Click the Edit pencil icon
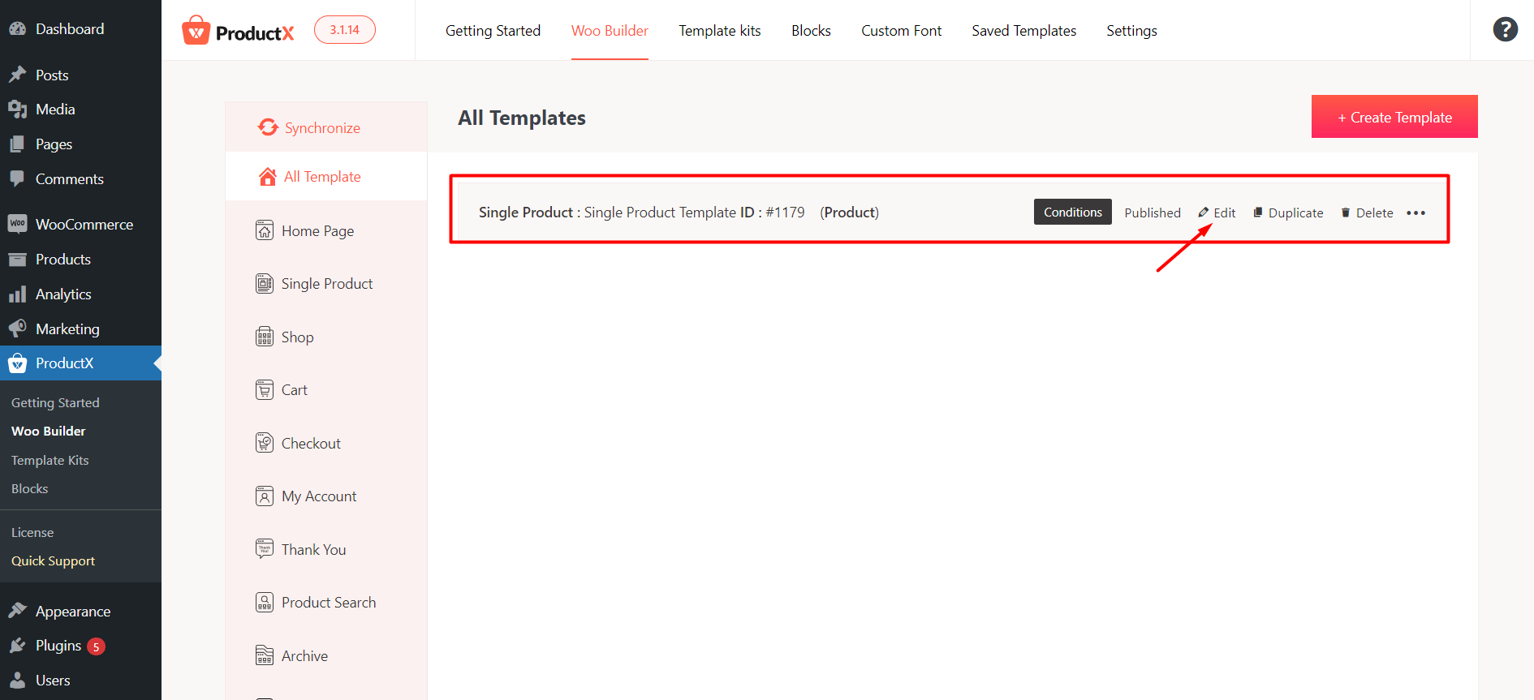 coord(1204,213)
